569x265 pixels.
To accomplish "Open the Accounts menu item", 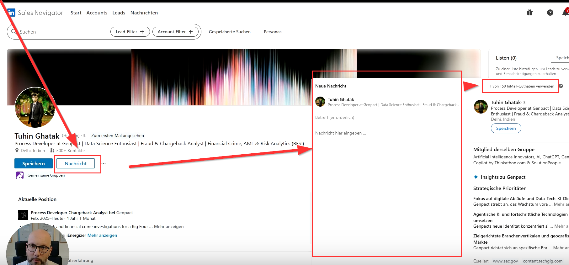I will 97,13.
